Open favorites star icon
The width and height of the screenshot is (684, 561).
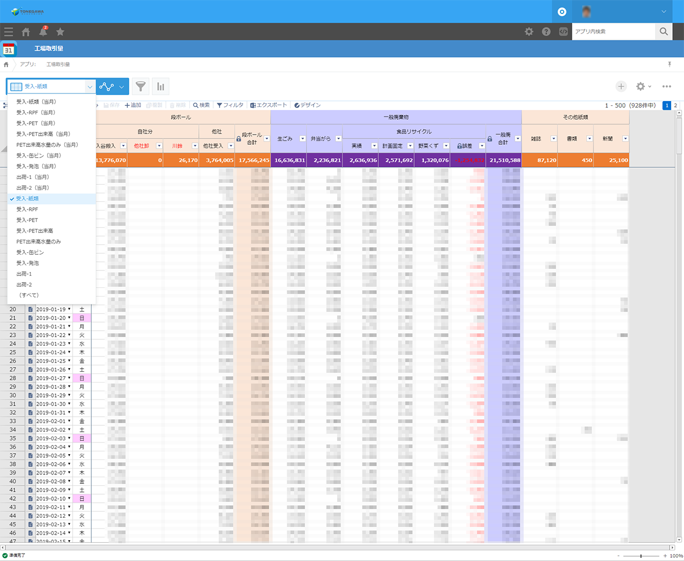[60, 32]
